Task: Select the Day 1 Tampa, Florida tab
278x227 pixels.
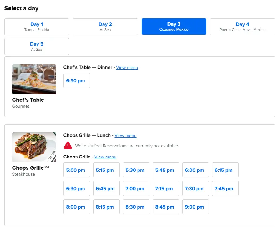Action: [37, 27]
